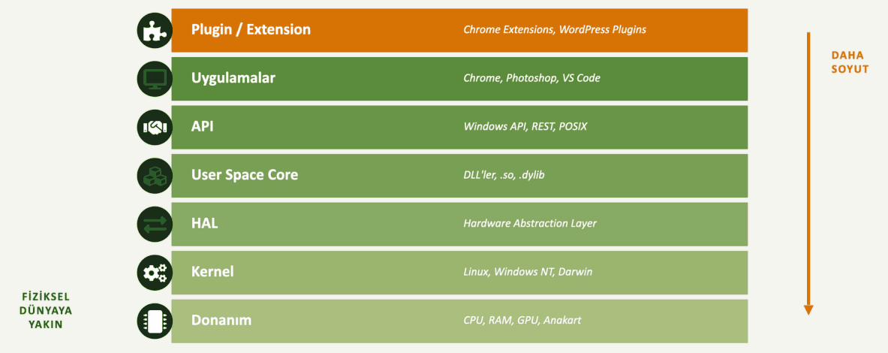
Task: Click the two-way arrows HAL icon
Action: (x=155, y=224)
